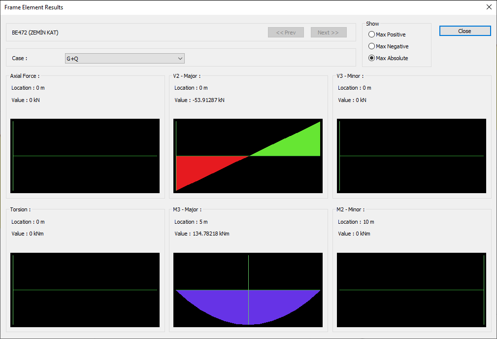Open the Case combo box showing G+Q
This screenshot has height=339, width=497.
(125, 59)
